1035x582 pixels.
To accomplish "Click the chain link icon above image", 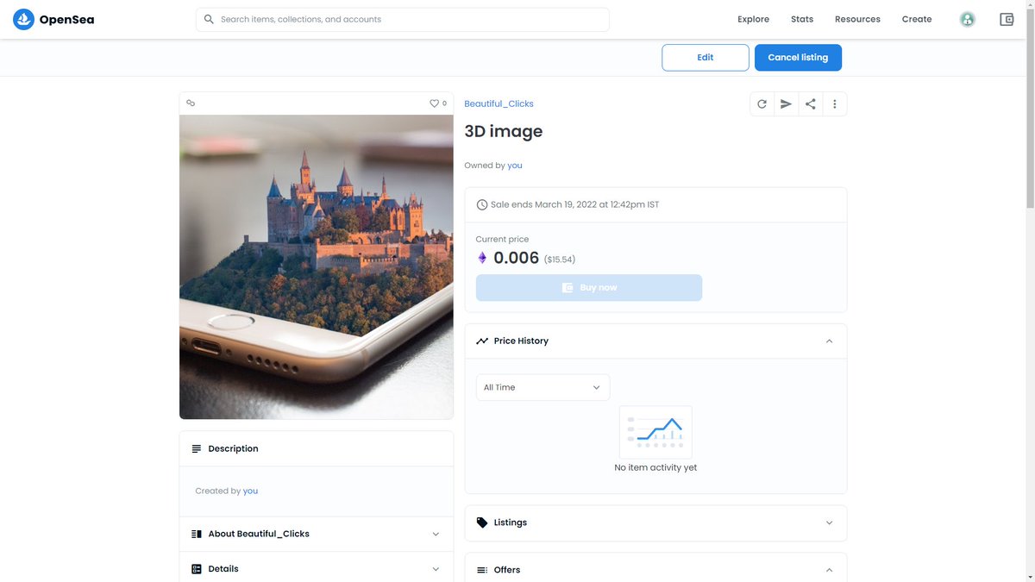I will (191, 103).
